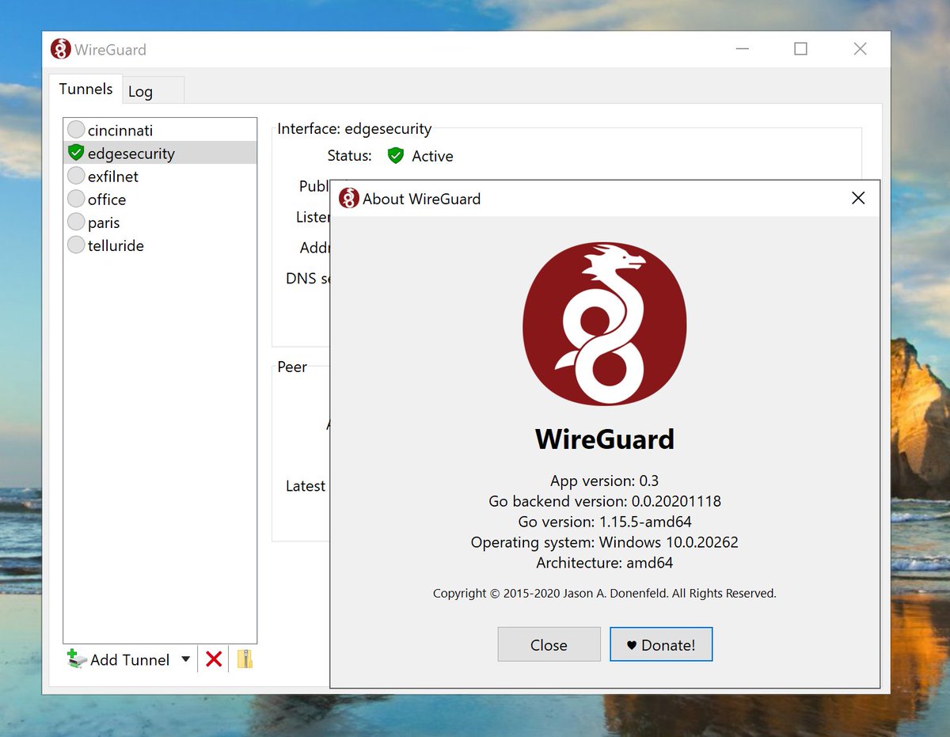Close the About WireGuard dialog with Close button

pyautogui.click(x=549, y=644)
